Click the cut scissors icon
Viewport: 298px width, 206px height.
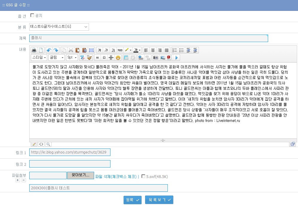point(71,50)
